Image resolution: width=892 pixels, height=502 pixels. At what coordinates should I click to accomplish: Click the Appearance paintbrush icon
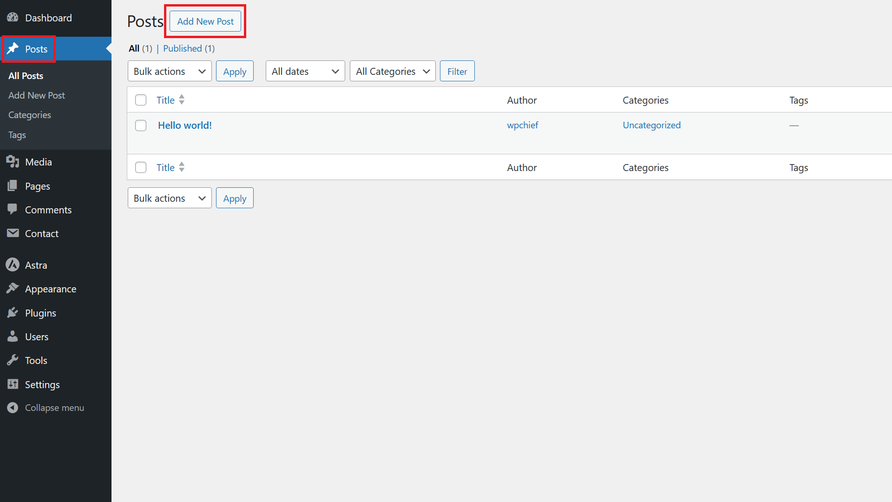click(13, 289)
